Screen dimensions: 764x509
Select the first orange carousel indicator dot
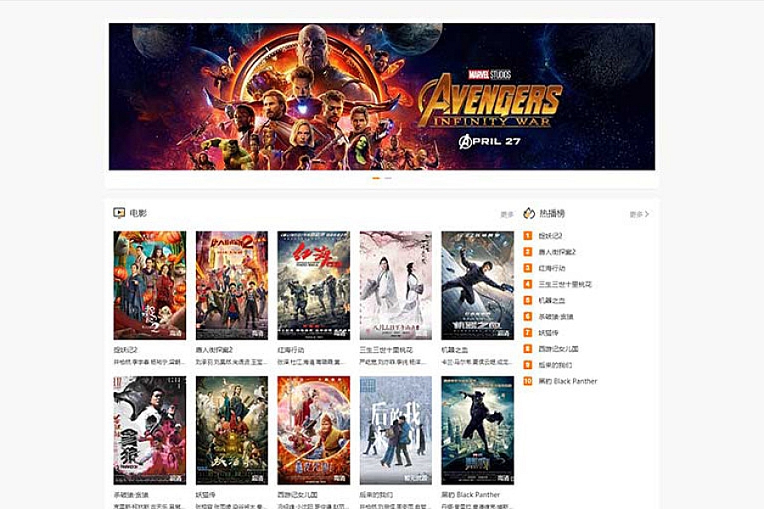(376, 178)
